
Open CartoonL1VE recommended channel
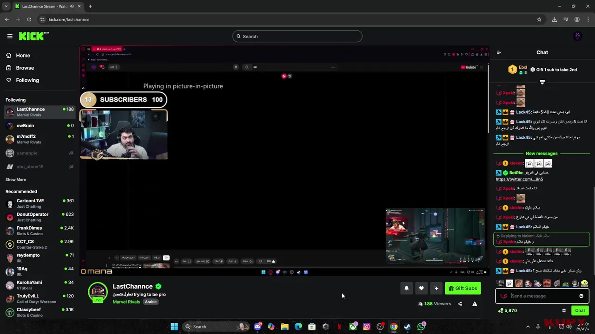tap(40, 204)
